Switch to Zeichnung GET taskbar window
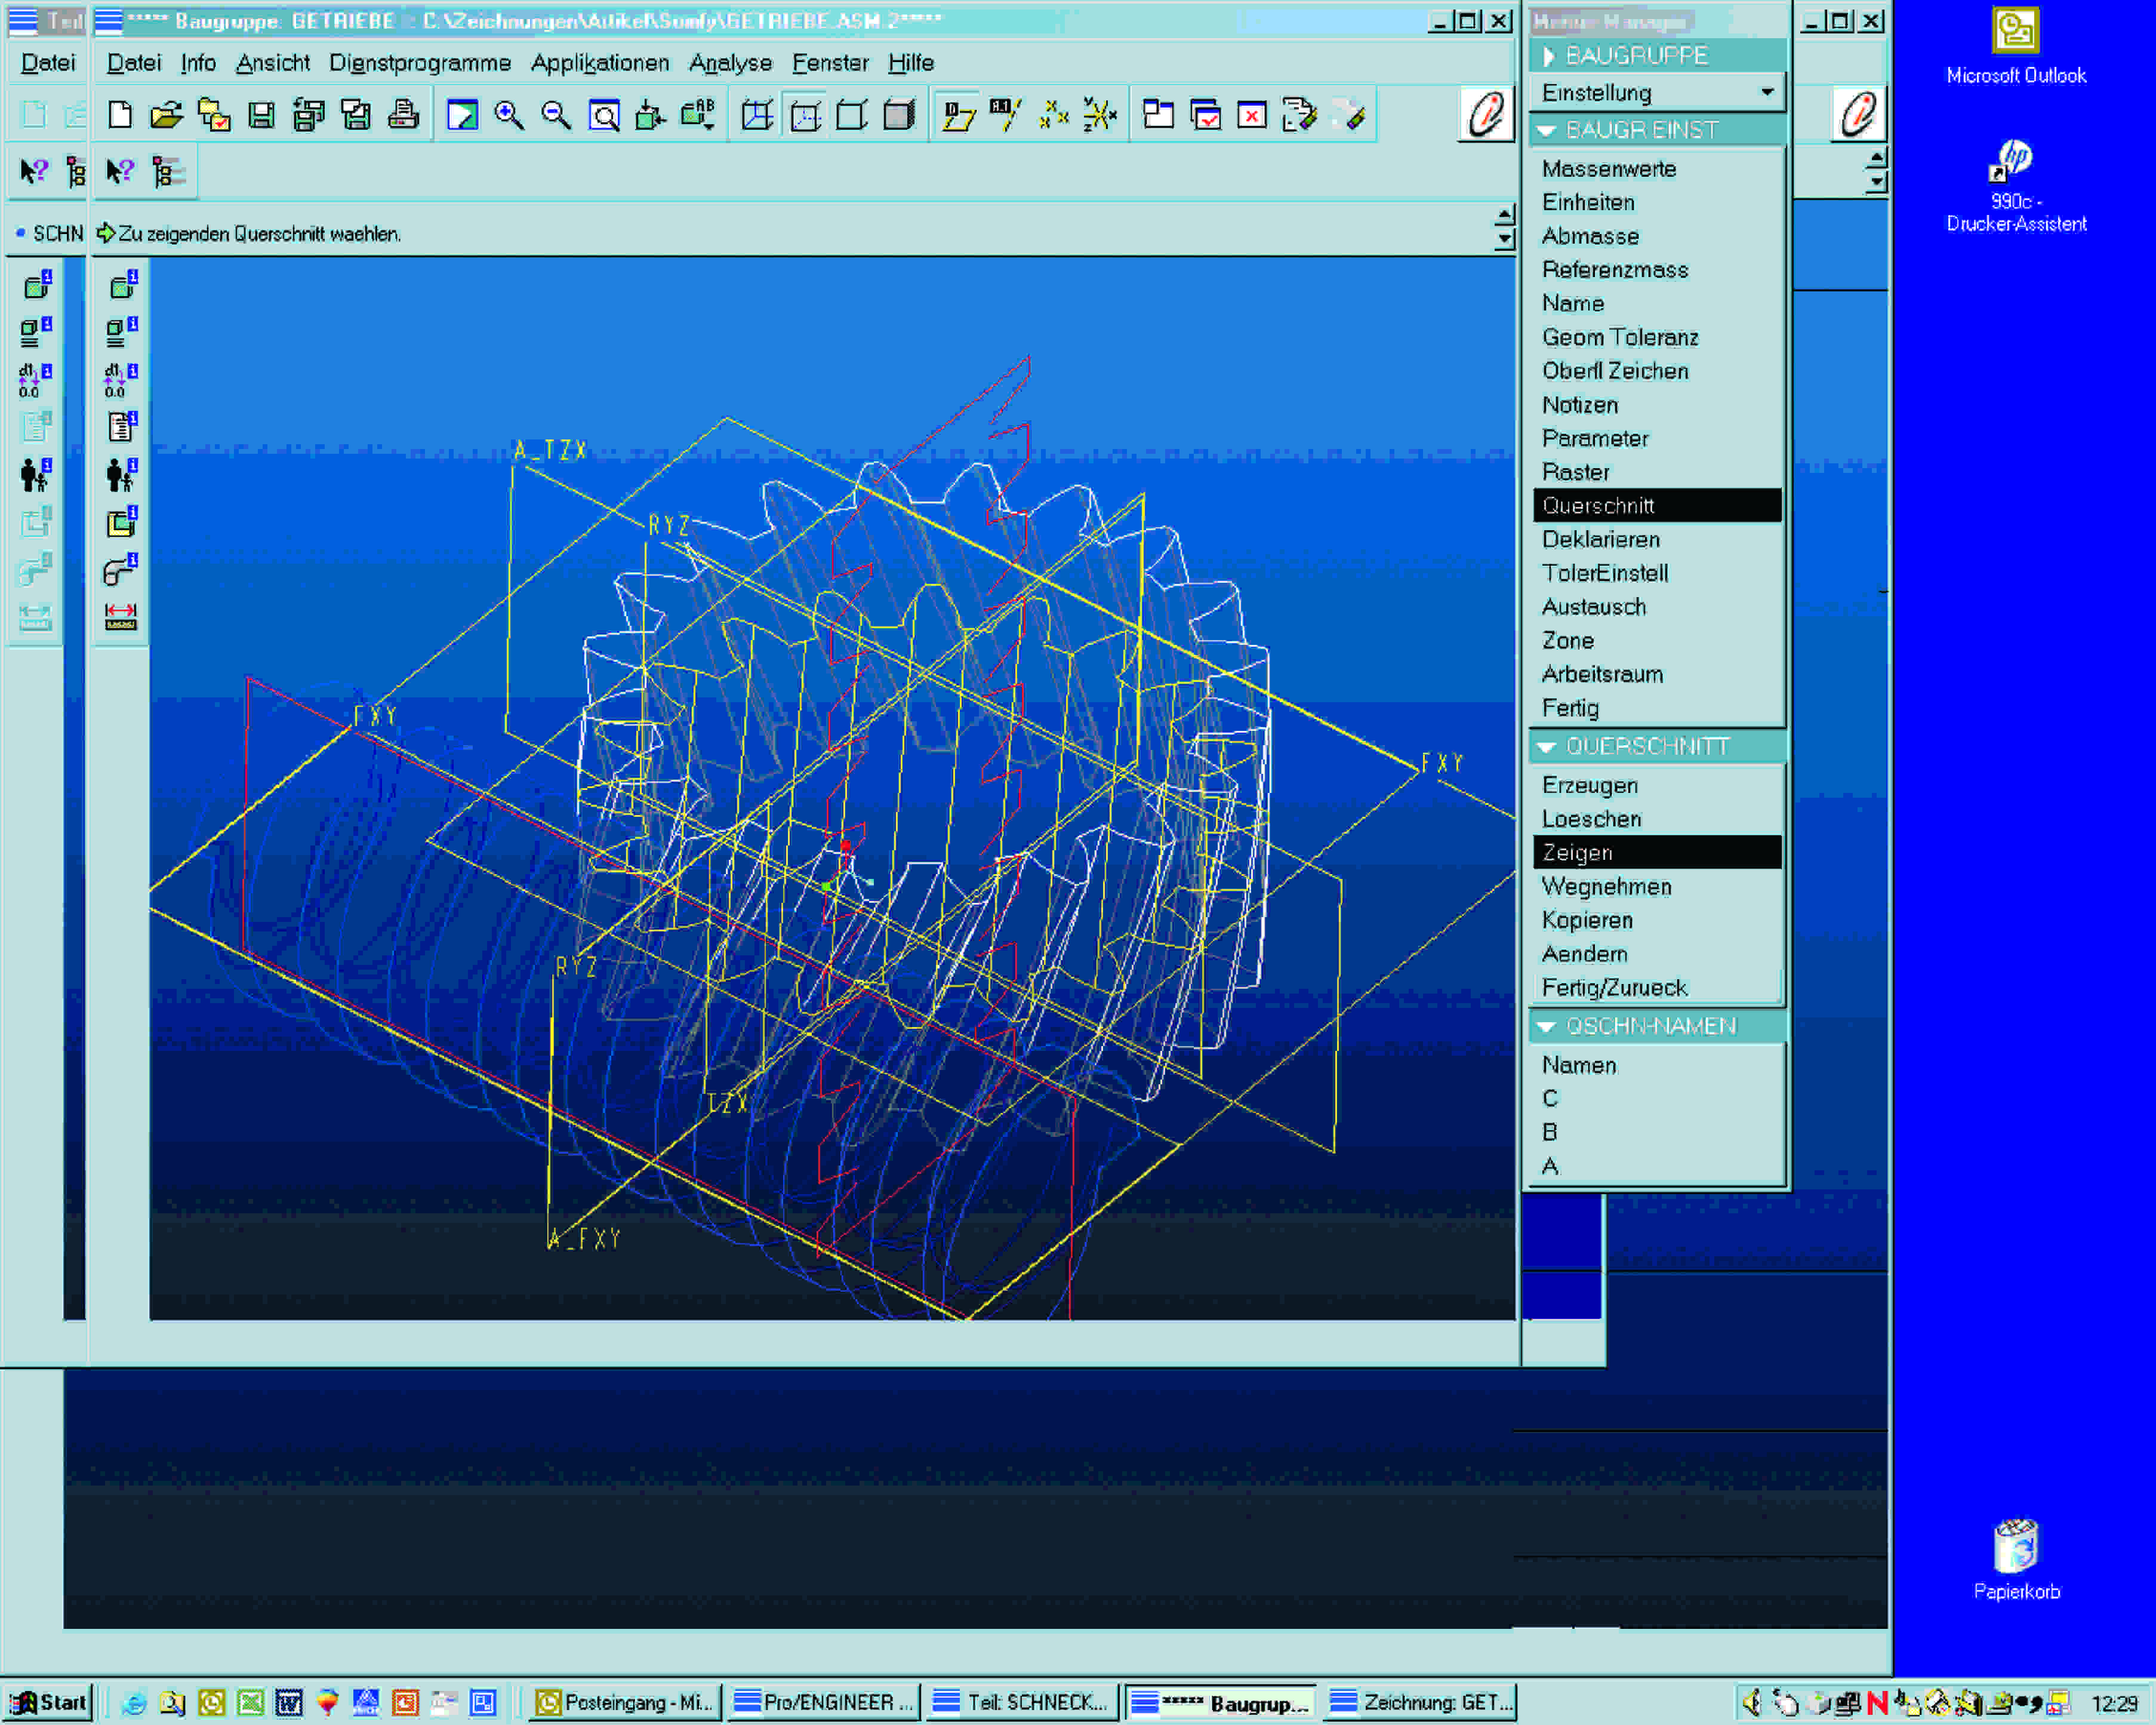This screenshot has width=2156, height=1725. (x=1420, y=1702)
